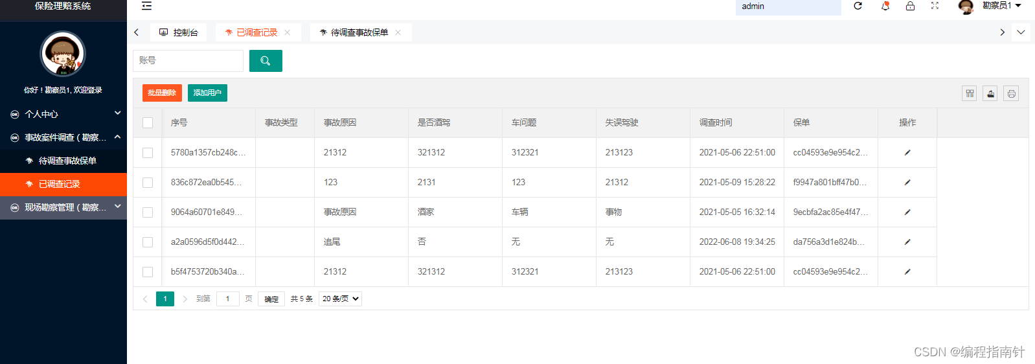Select checkbox for row a2a0596d5f0d442

[x=148, y=242]
